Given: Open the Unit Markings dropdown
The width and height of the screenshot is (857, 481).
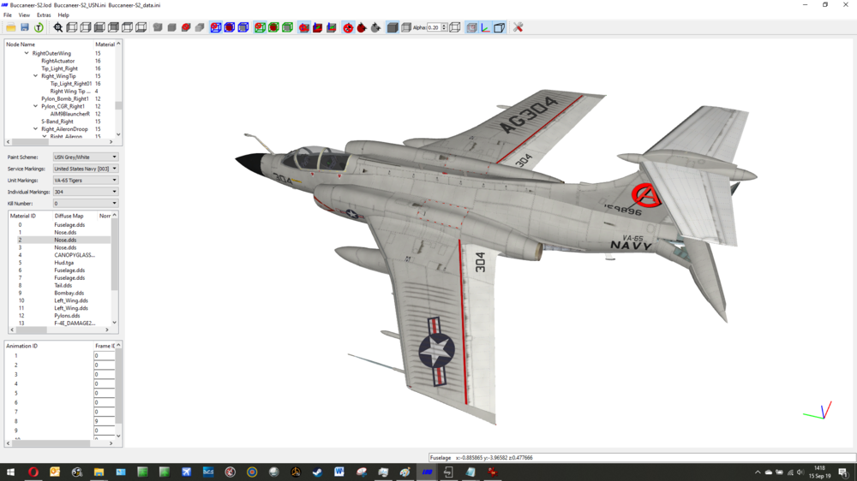Looking at the screenshot, I should 85,181.
